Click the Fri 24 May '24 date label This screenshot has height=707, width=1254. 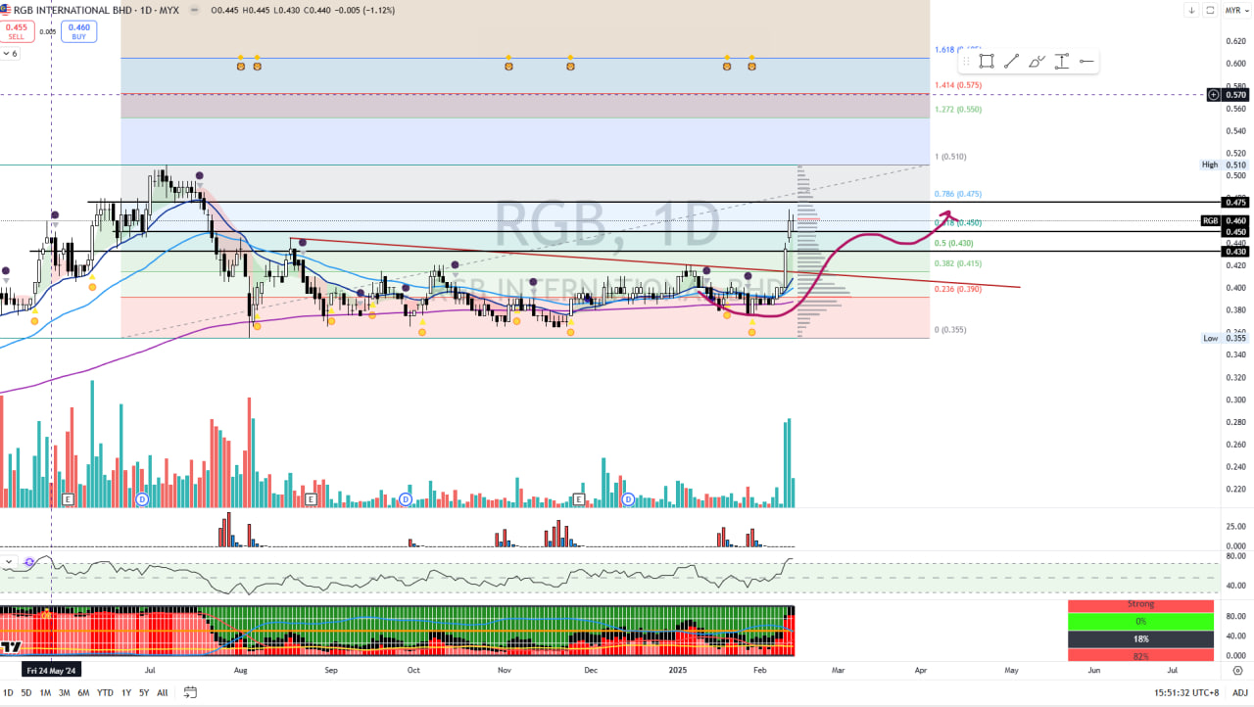click(x=52, y=671)
